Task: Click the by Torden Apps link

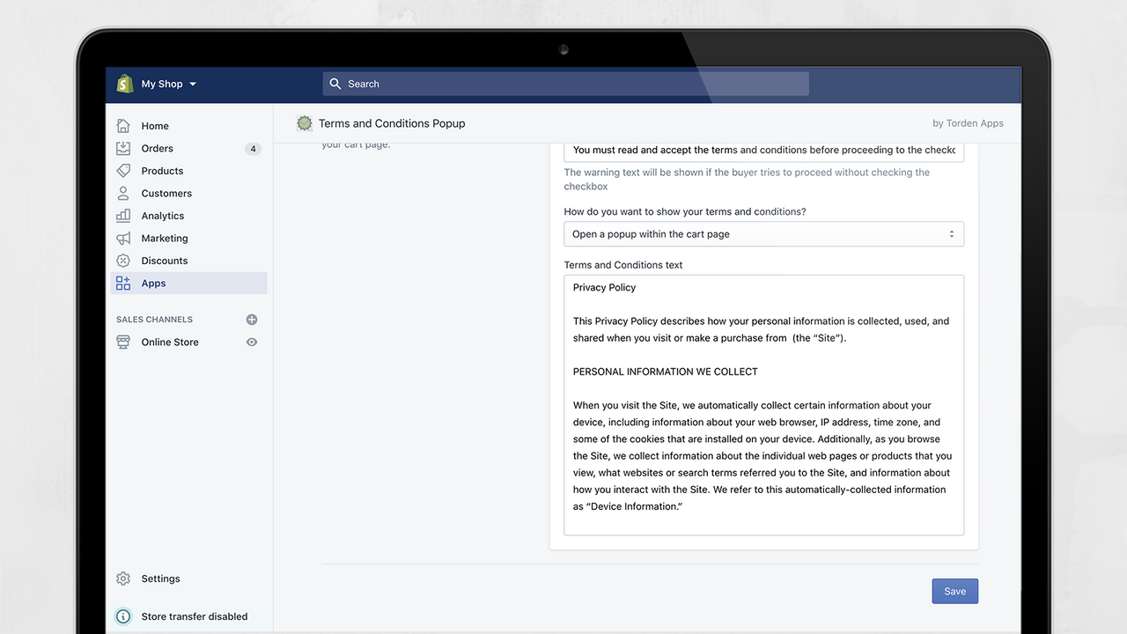Action: [x=968, y=123]
